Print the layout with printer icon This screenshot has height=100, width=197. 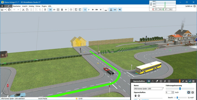9,10
